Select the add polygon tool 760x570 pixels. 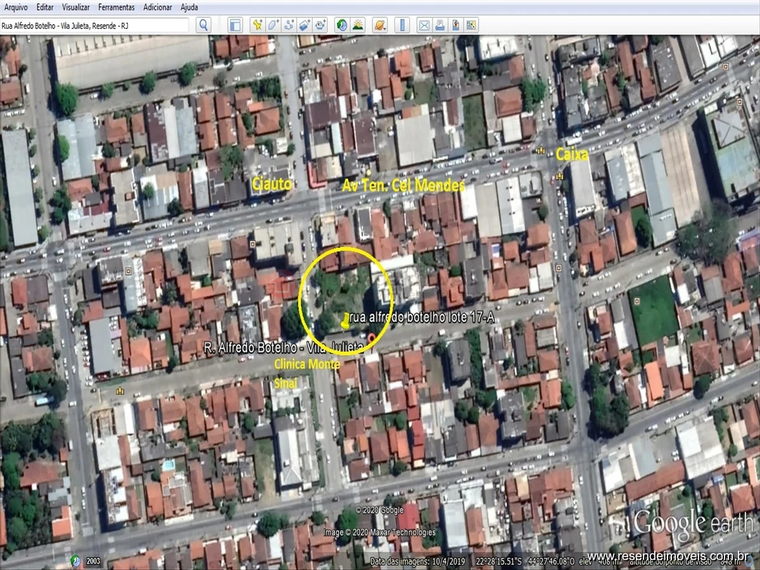(x=273, y=25)
